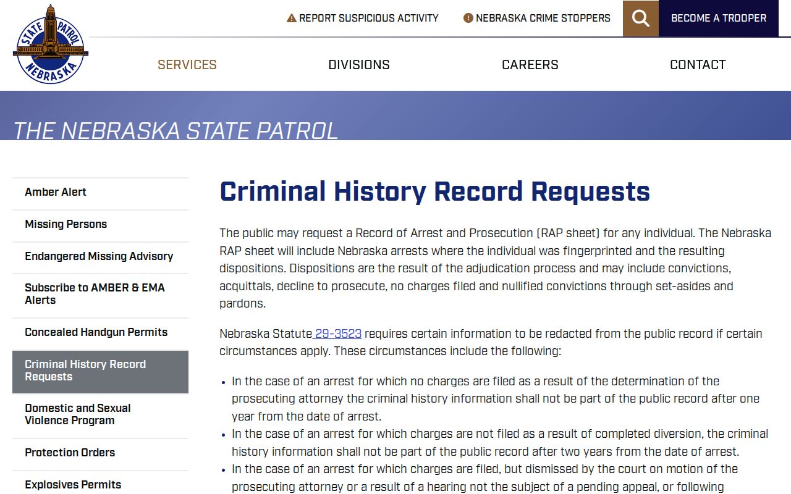Open the search magnifier icon
The height and width of the screenshot is (494, 791).
(x=641, y=19)
